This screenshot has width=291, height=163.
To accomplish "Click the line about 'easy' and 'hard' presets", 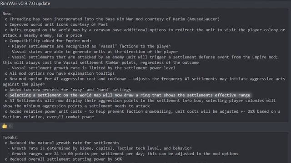I will point(68,90).
